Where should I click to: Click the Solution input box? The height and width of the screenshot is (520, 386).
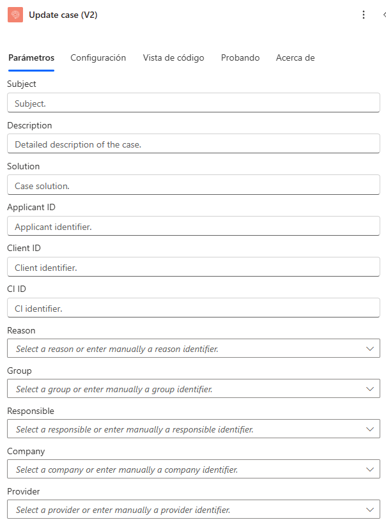pyautogui.click(x=193, y=185)
